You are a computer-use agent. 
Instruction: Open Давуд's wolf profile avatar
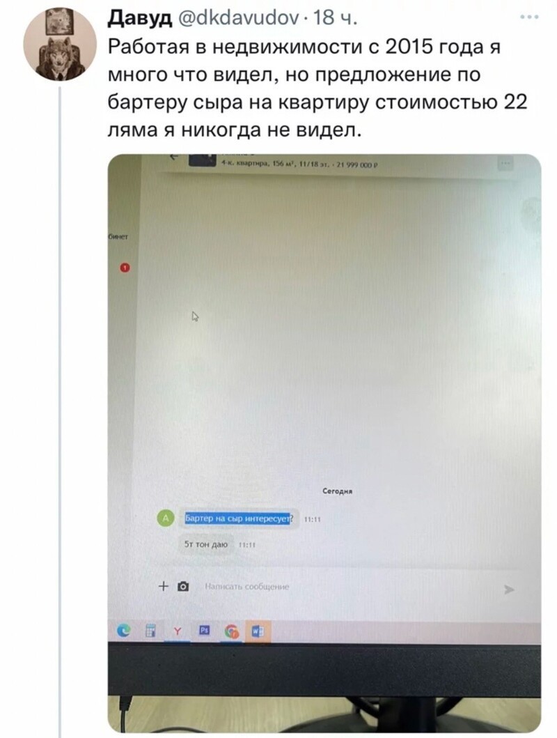point(60,44)
